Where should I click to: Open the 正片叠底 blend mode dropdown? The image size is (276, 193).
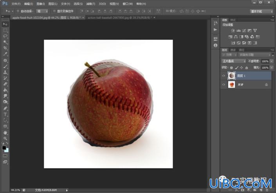234,61
